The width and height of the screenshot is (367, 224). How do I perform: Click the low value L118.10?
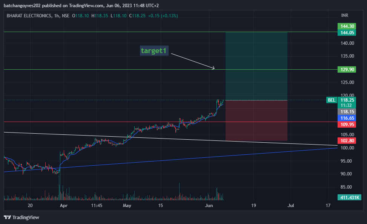pos(118,16)
